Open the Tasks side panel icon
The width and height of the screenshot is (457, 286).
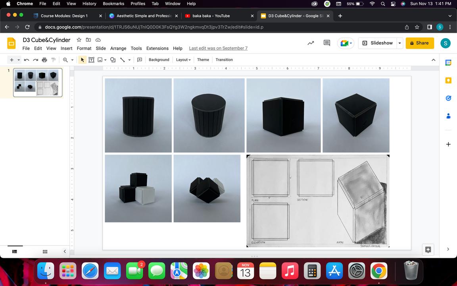tap(448, 98)
